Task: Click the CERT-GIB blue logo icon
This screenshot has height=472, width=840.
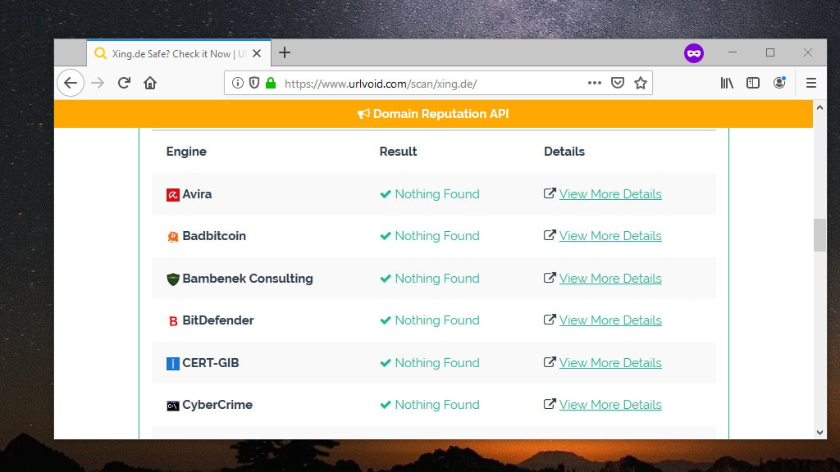Action: click(172, 364)
